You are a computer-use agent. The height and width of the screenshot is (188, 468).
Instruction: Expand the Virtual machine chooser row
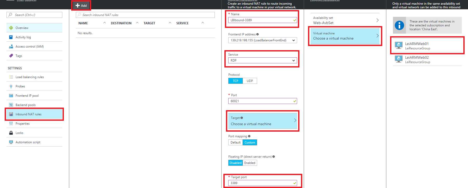pyautogui.click(x=345, y=36)
